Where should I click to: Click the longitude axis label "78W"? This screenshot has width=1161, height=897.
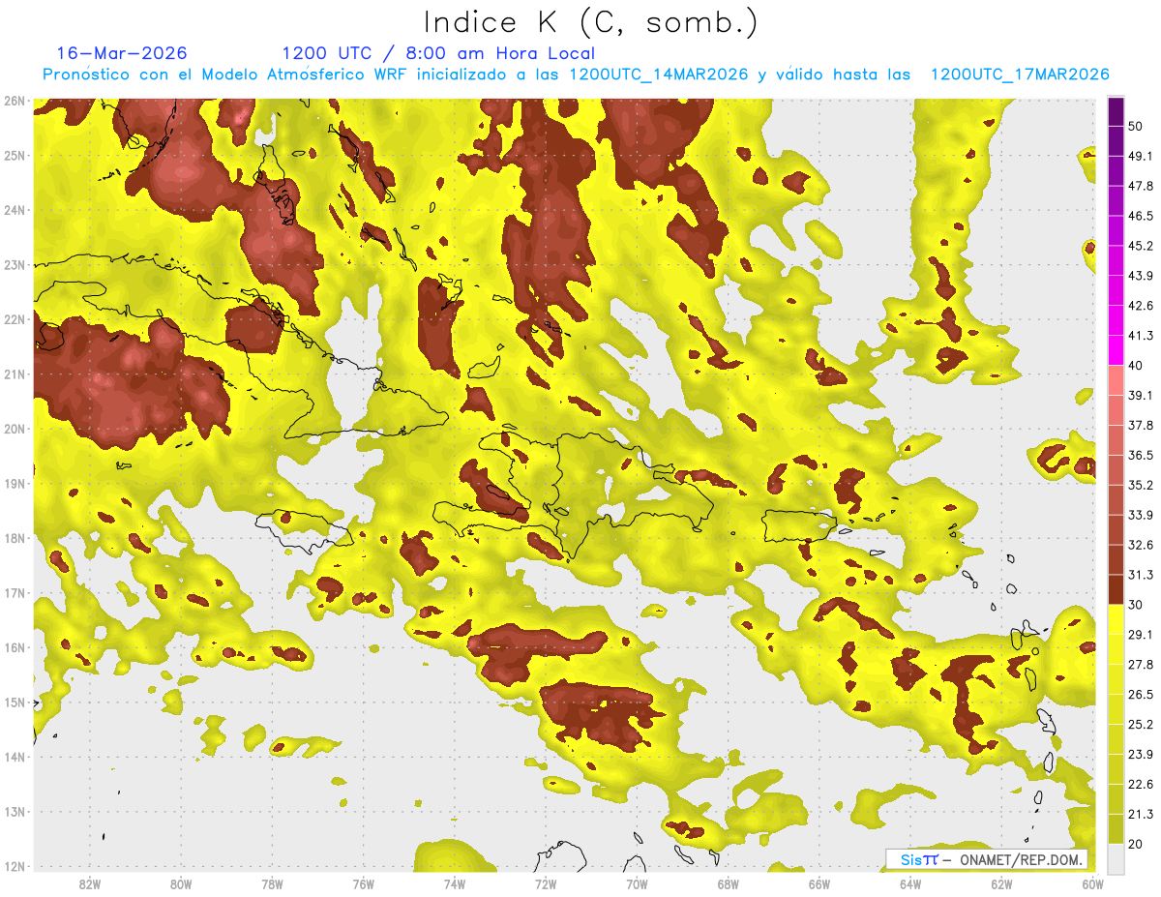(272, 884)
